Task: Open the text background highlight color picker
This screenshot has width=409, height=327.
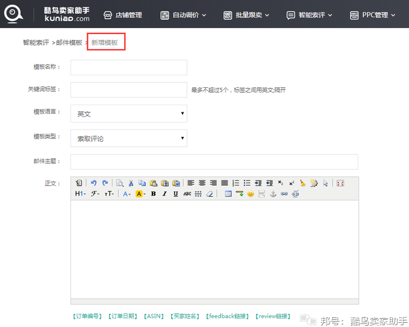Action: pos(140,194)
